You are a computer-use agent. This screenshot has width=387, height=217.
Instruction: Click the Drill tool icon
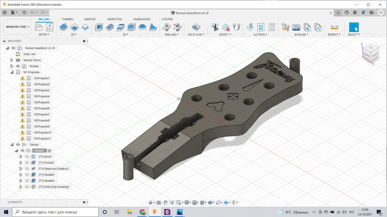[x=166, y=27]
